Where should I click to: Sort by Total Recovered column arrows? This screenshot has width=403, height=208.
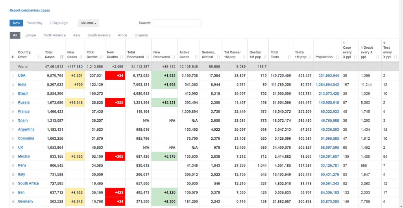pos(148,57)
